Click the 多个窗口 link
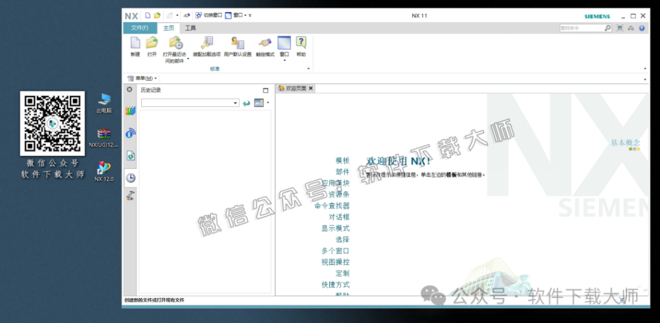 point(335,251)
